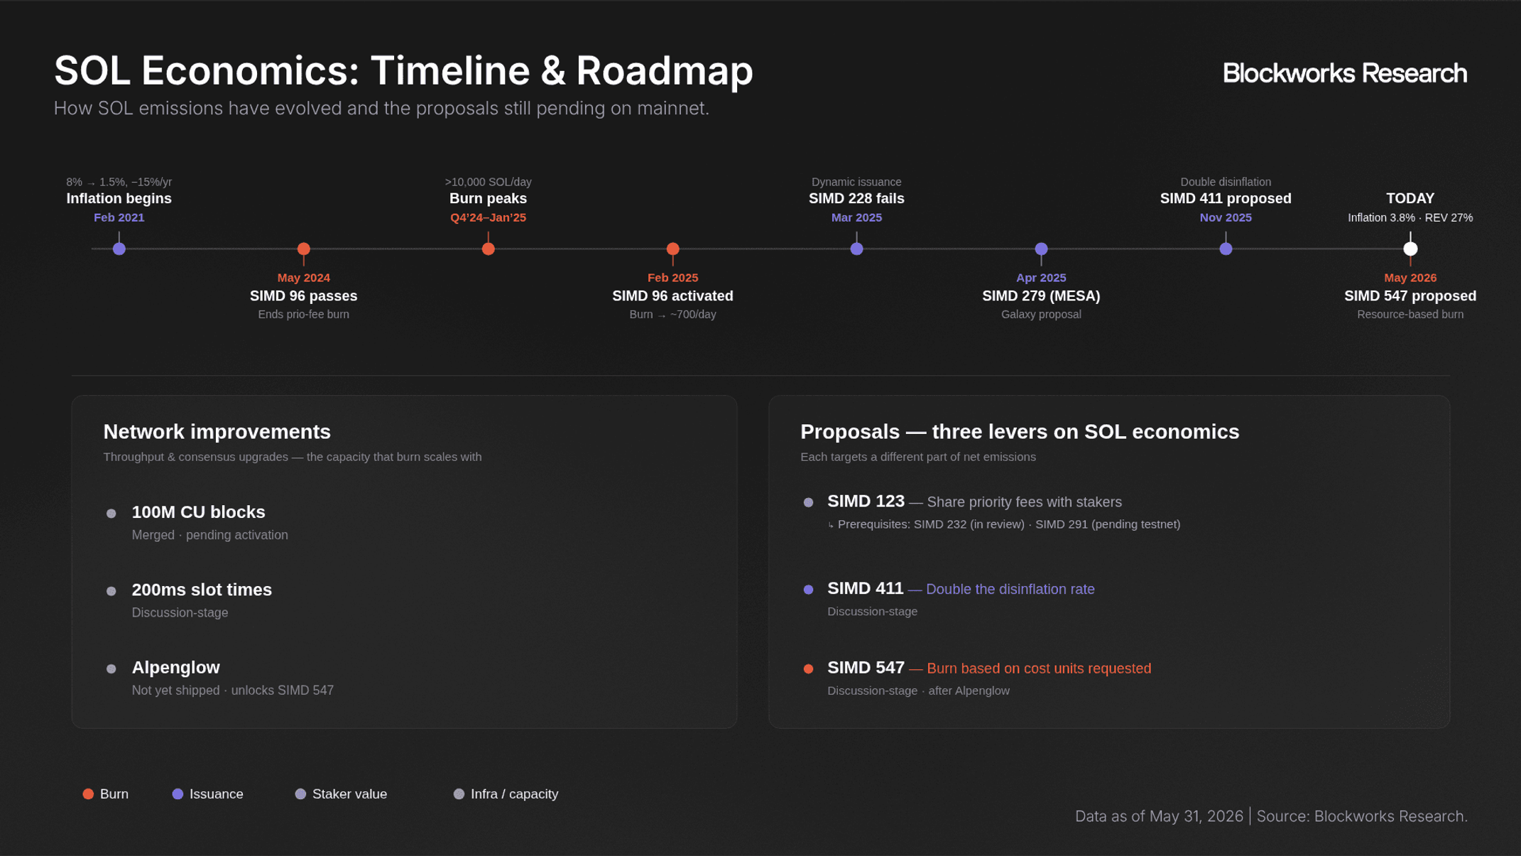Image resolution: width=1521 pixels, height=856 pixels.
Task: Select the Alpenglow item bullet
Action: click(111, 669)
